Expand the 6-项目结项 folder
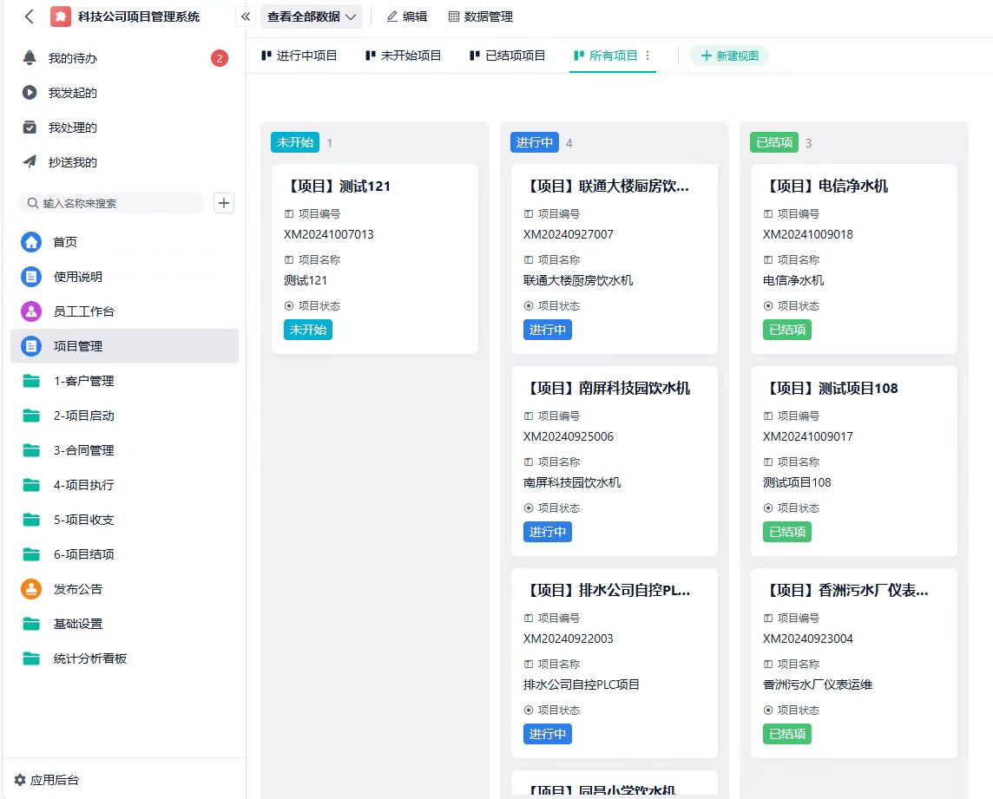993x799 pixels. (x=124, y=554)
